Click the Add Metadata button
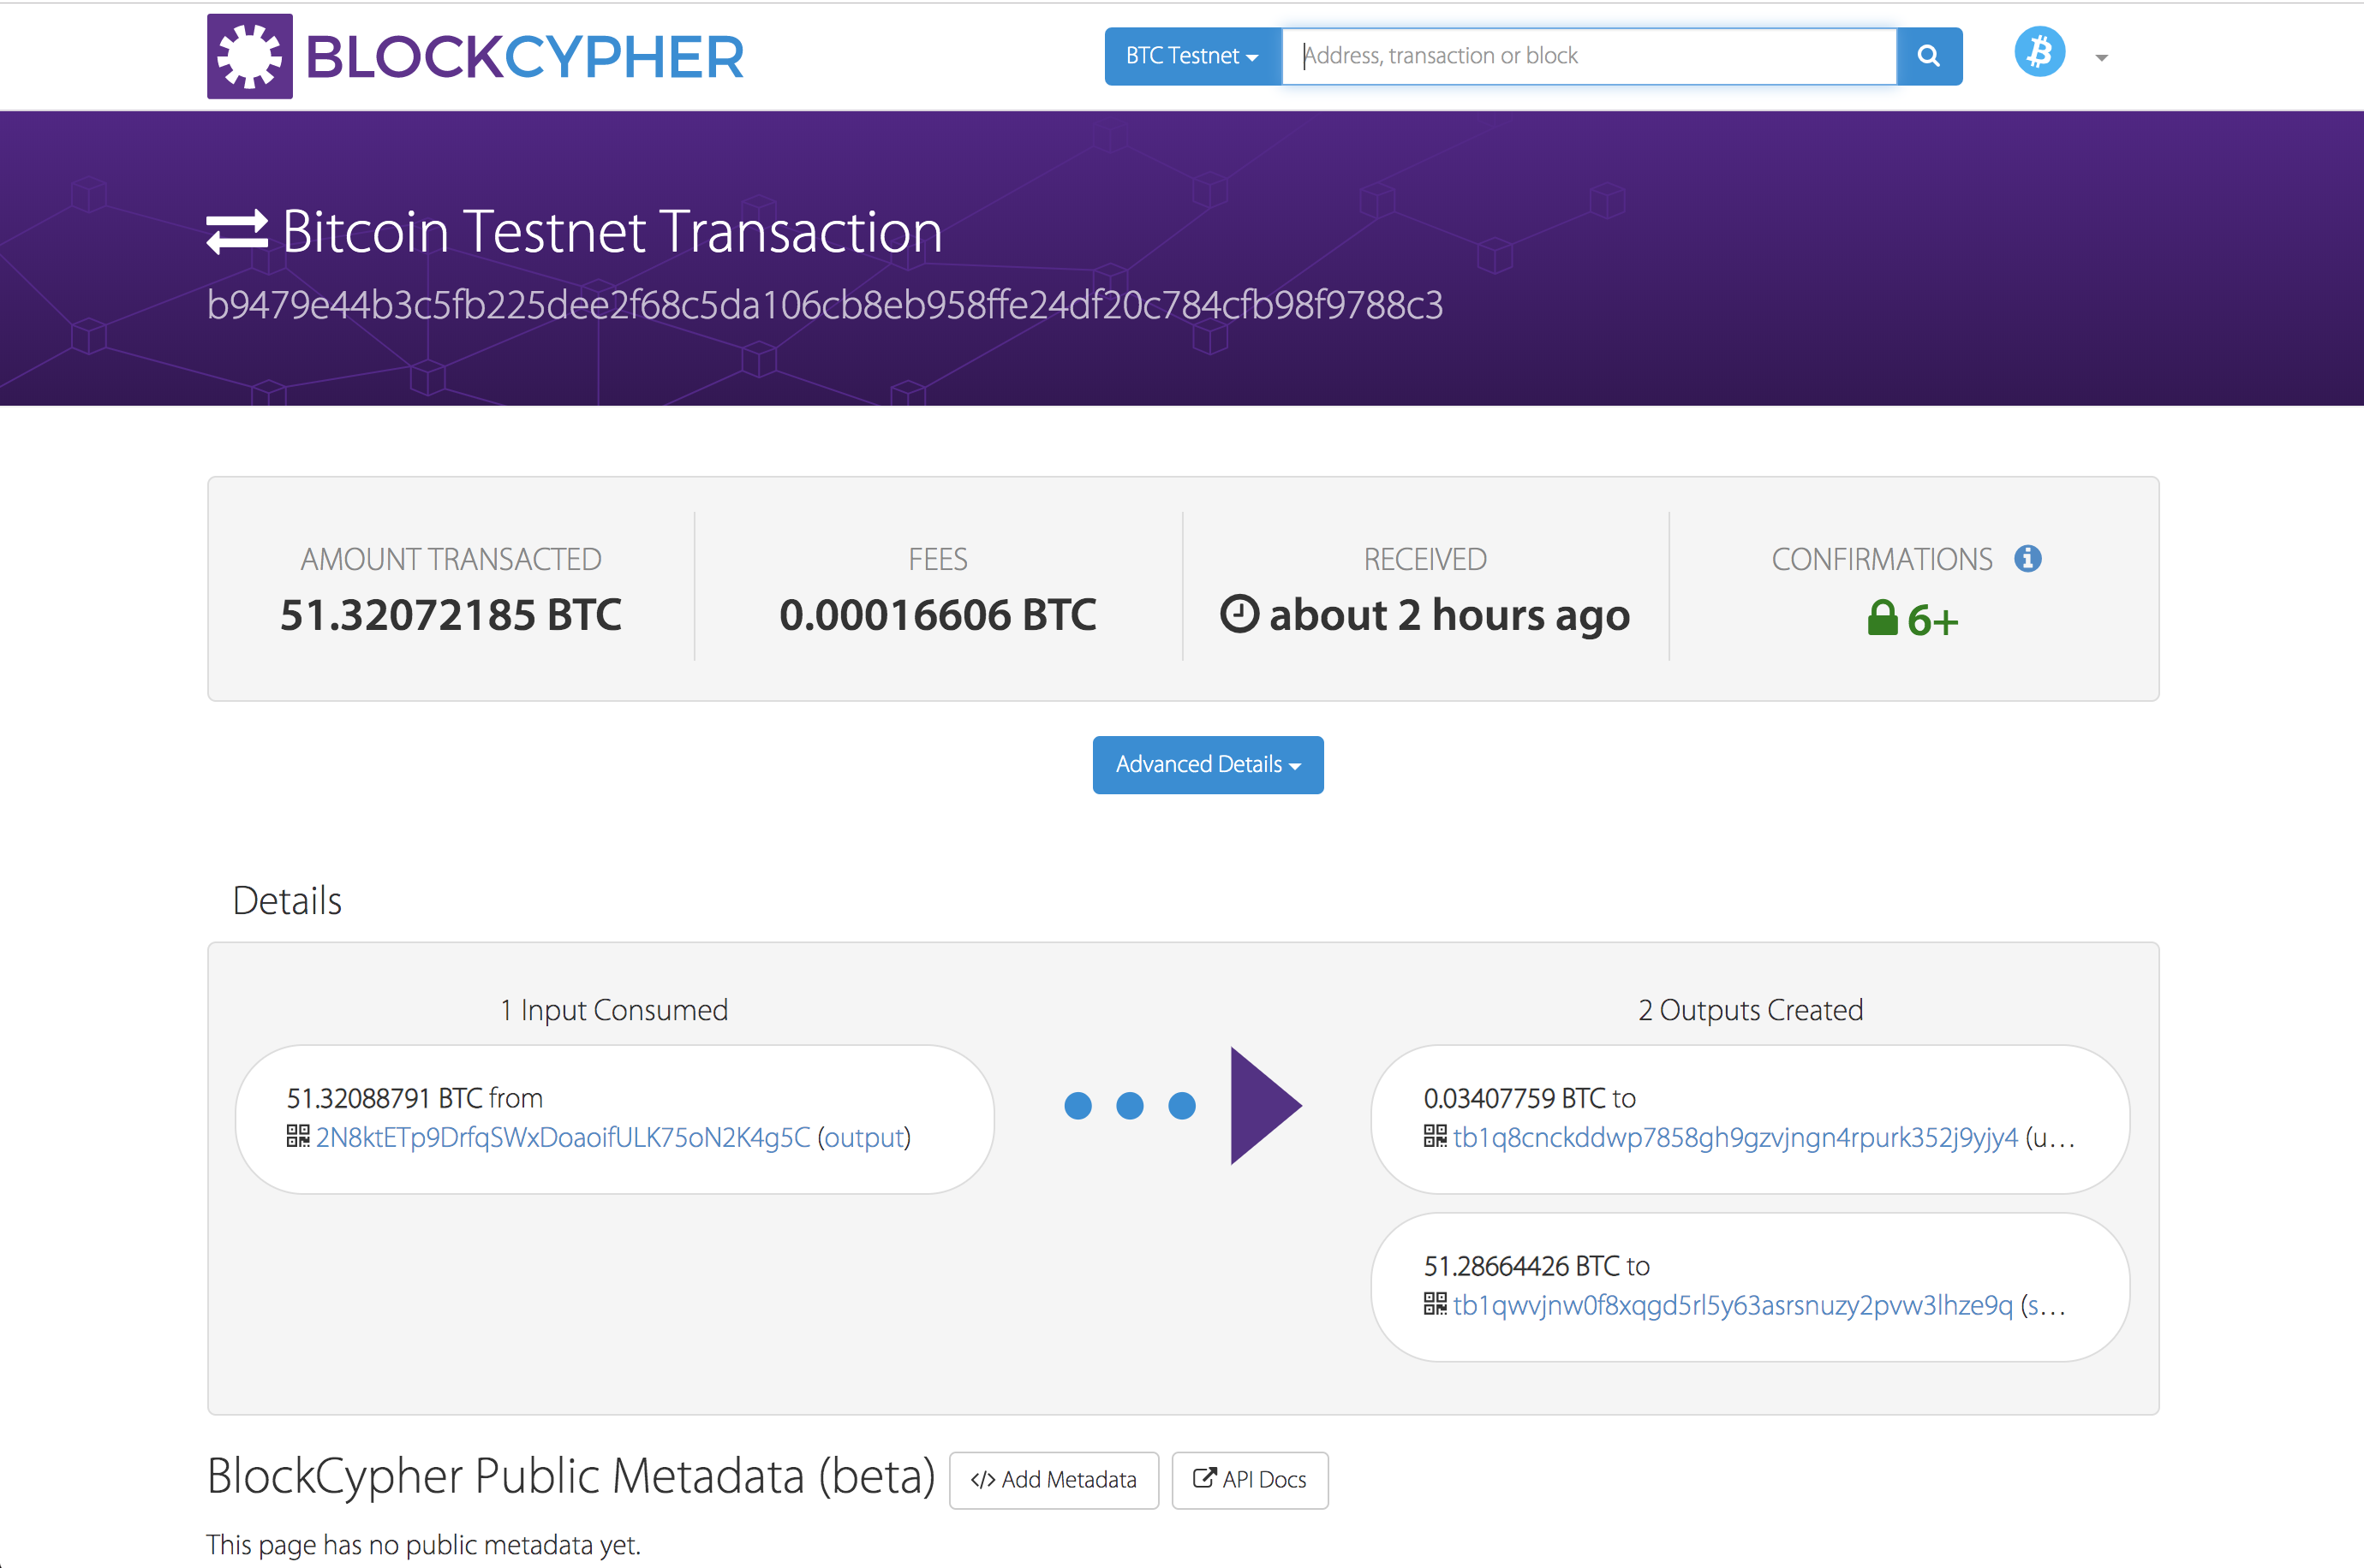This screenshot has width=2364, height=1568. (1053, 1480)
